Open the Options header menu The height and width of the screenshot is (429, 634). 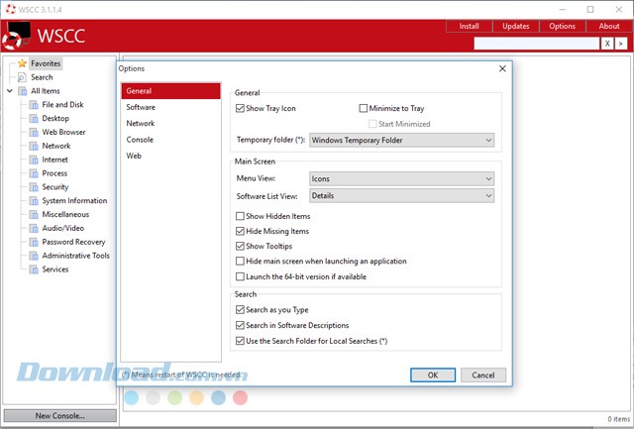(x=562, y=27)
